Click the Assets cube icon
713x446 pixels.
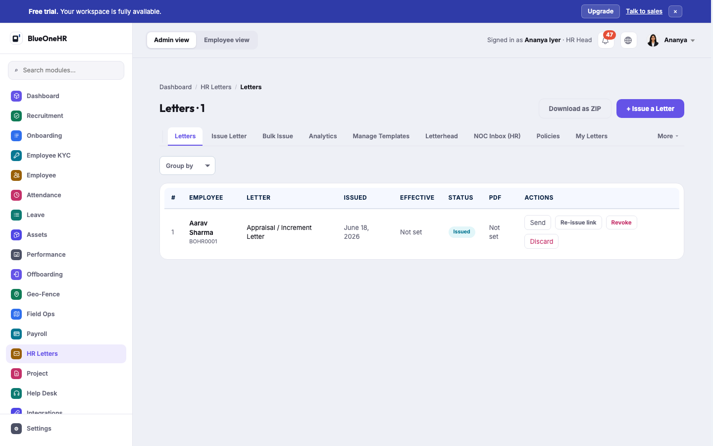point(16,235)
